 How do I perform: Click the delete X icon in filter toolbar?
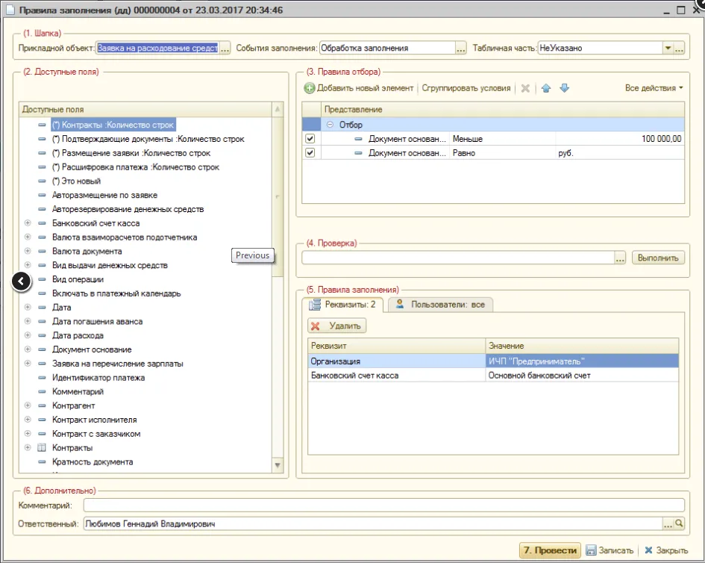click(x=525, y=88)
